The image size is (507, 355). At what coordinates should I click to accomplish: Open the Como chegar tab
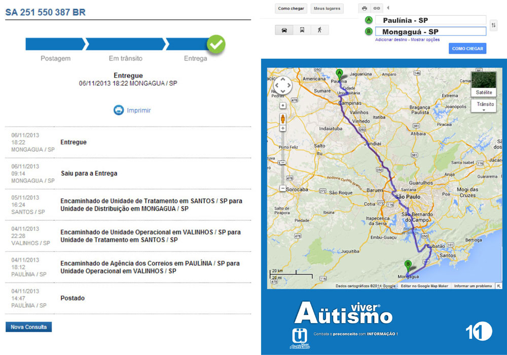[291, 9]
